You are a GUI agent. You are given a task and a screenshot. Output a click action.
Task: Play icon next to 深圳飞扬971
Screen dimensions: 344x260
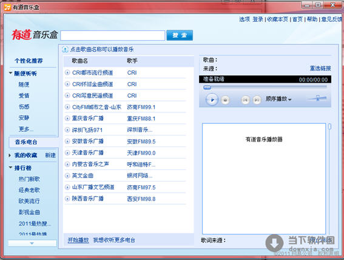click(67, 130)
